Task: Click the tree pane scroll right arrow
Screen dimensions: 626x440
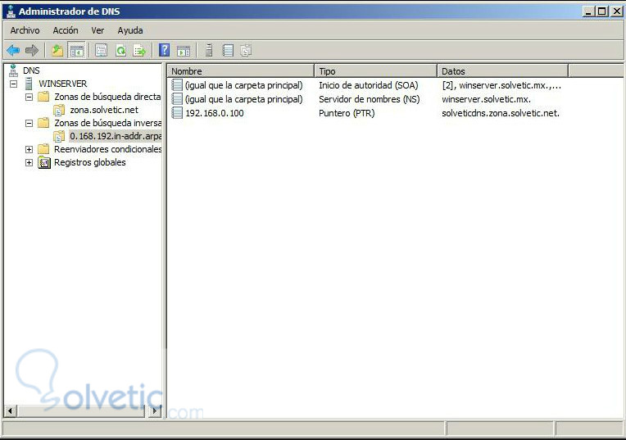Action: pyautogui.click(x=156, y=411)
